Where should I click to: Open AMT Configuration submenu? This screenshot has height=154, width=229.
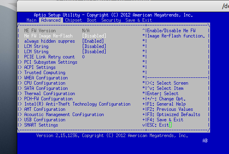coord(45,109)
